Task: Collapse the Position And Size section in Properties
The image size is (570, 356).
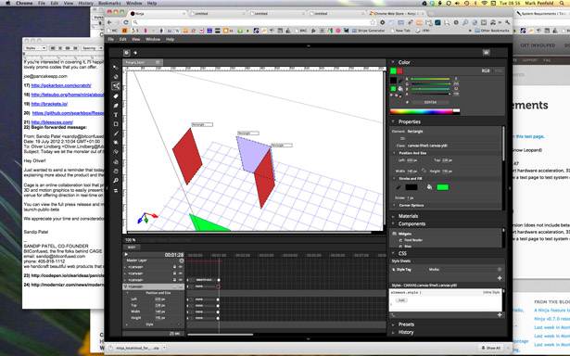Action: 395,153
